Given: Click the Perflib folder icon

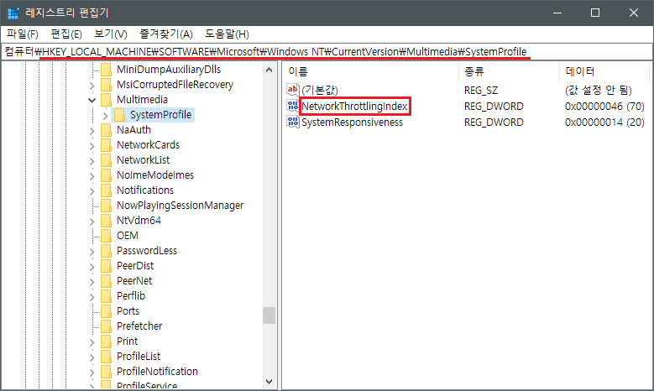Looking at the screenshot, I should tap(107, 296).
